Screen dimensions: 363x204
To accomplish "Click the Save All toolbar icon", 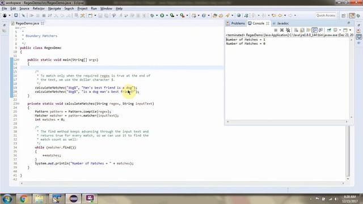I will click(106, 15).
